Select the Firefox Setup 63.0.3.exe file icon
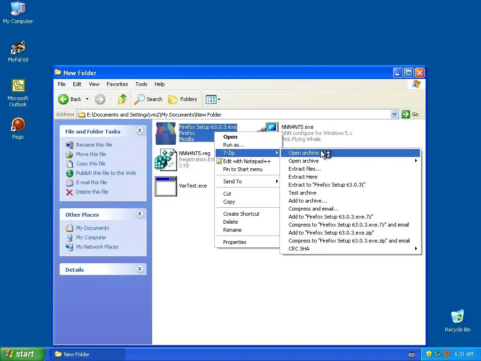481x361 pixels. (166, 133)
